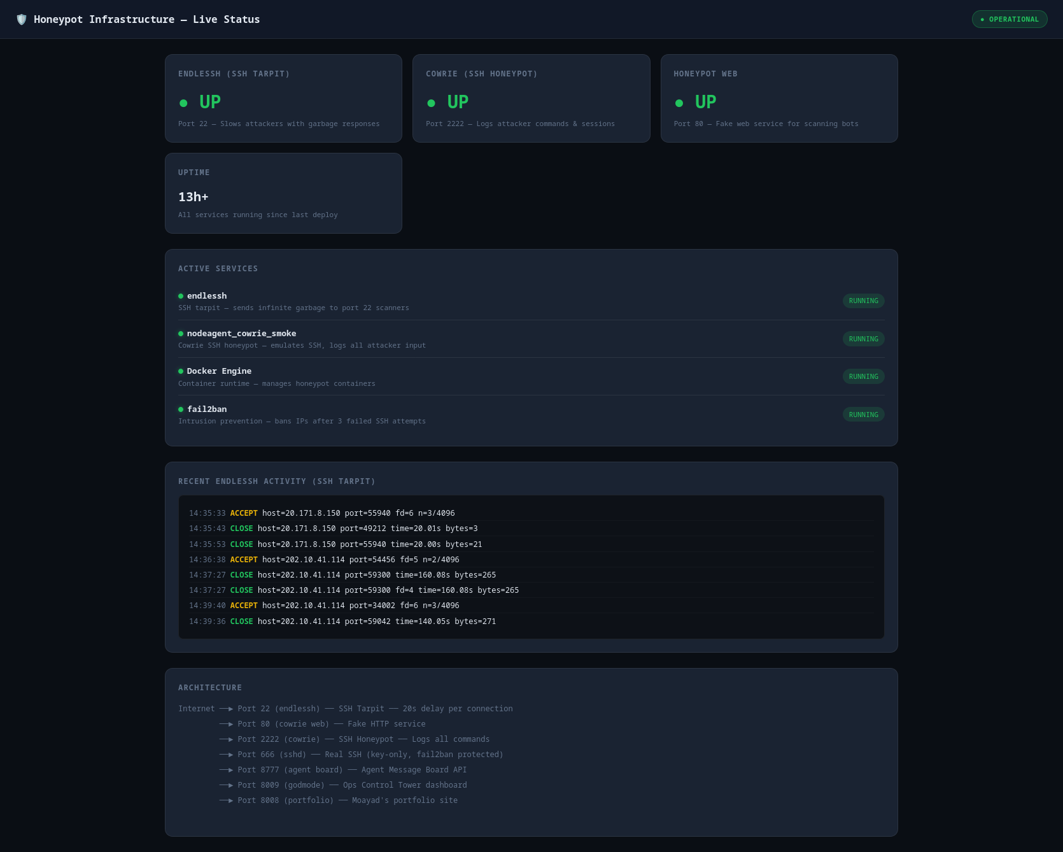Click All services running since last deploy text

tap(258, 215)
